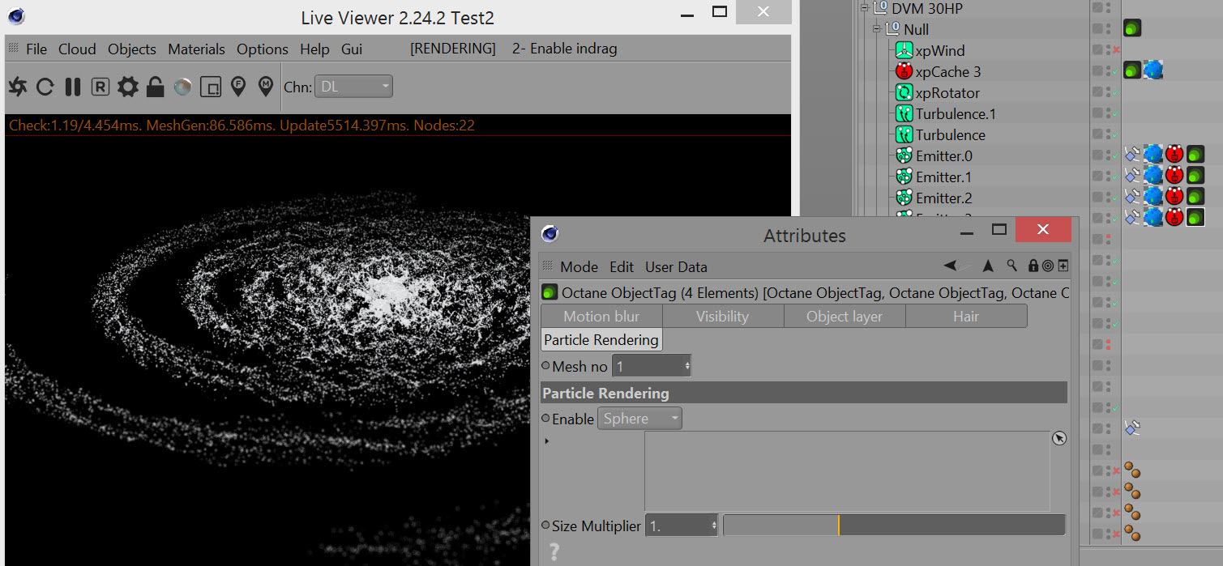Image resolution: width=1223 pixels, height=566 pixels.
Task: Collapse the DVM 30HP tree node
Action: pyautogui.click(x=864, y=8)
